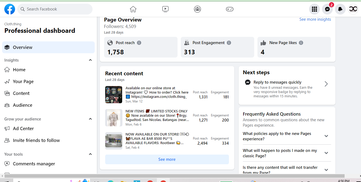Viewport: 361px width, 182px height.
Task: Click See more under Recent content
Action: point(167,159)
